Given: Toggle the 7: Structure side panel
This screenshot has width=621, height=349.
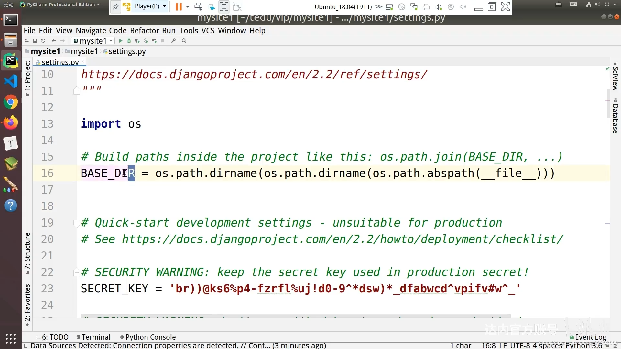Looking at the screenshot, I should point(27,253).
